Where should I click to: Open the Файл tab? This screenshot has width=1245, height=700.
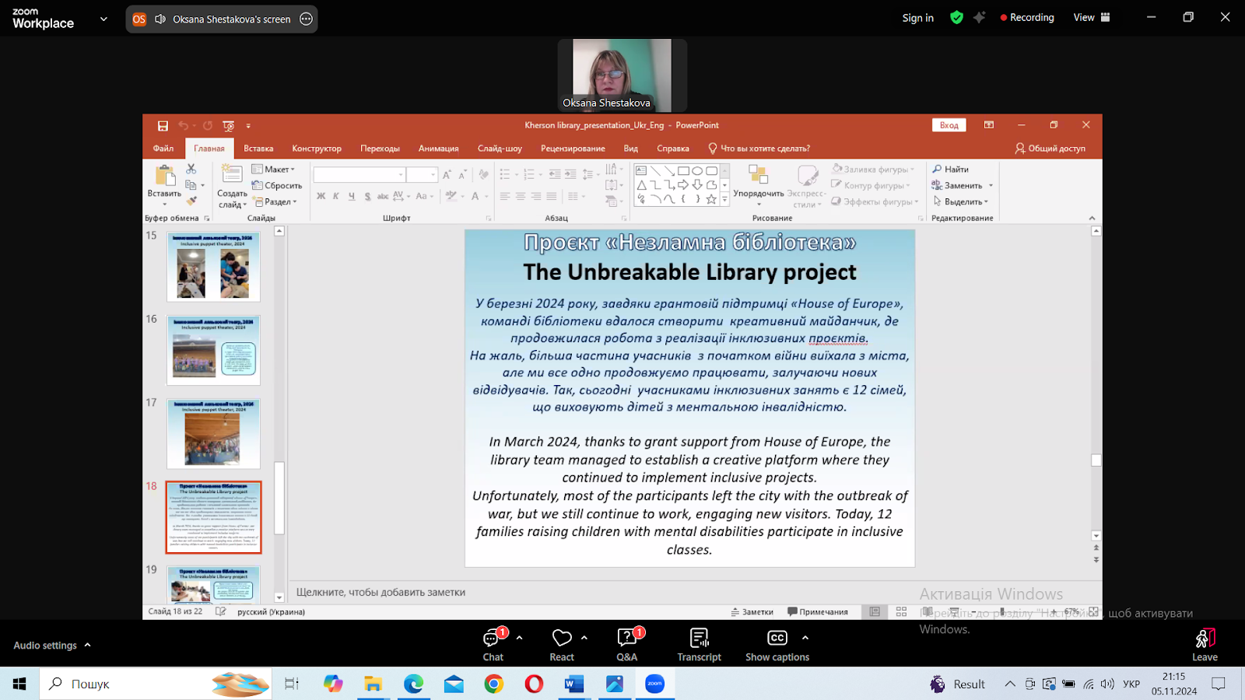point(163,149)
